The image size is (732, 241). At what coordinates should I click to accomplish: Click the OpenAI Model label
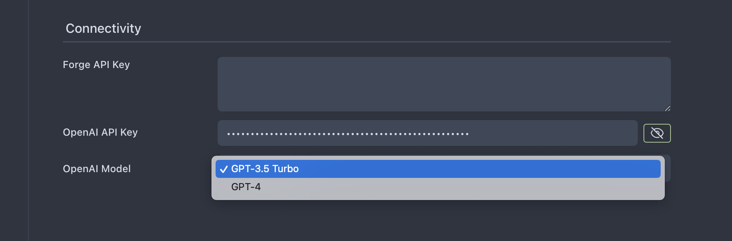click(97, 169)
